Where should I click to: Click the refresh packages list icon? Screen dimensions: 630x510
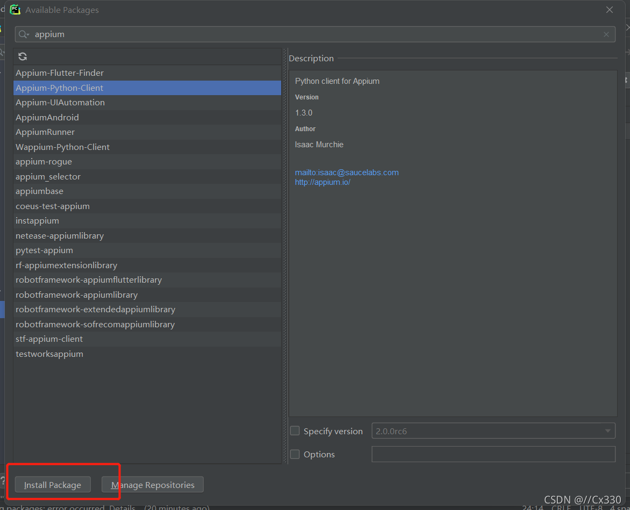point(23,56)
